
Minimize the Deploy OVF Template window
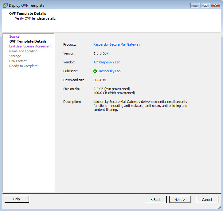[195, 5]
